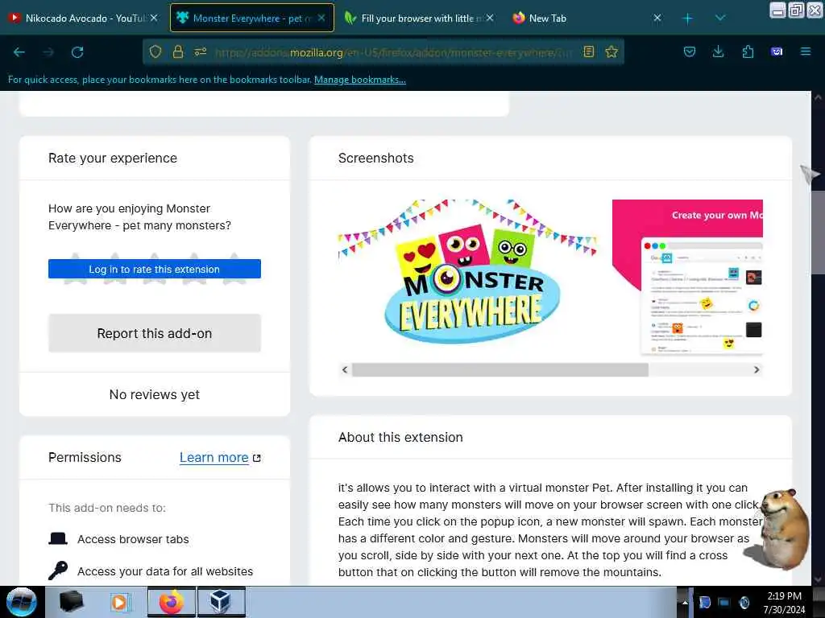
Task: Open the black folder taskbar icon
Action: pos(71,602)
